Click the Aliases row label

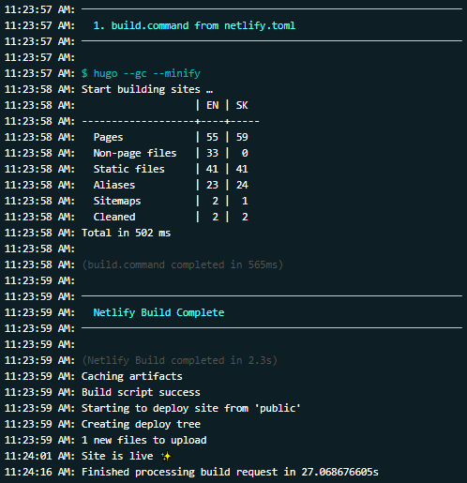pyautogui.click(x=114, y=185)
